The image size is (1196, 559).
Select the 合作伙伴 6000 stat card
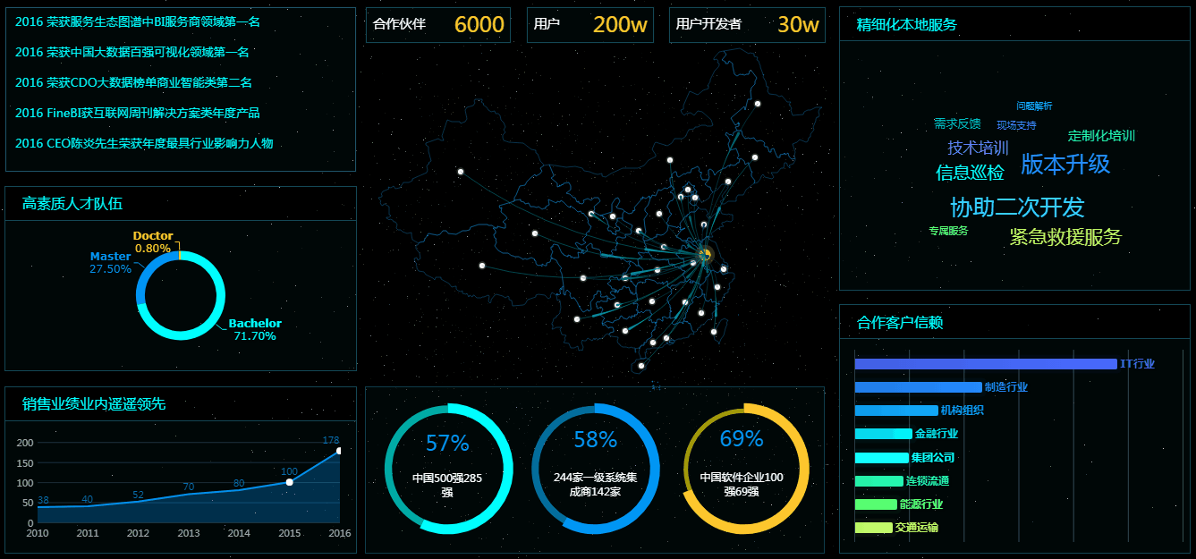(438, 25)
